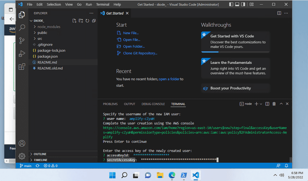
Task: Open the Explorer view in activity bar
Action: [x=22, y=15]
